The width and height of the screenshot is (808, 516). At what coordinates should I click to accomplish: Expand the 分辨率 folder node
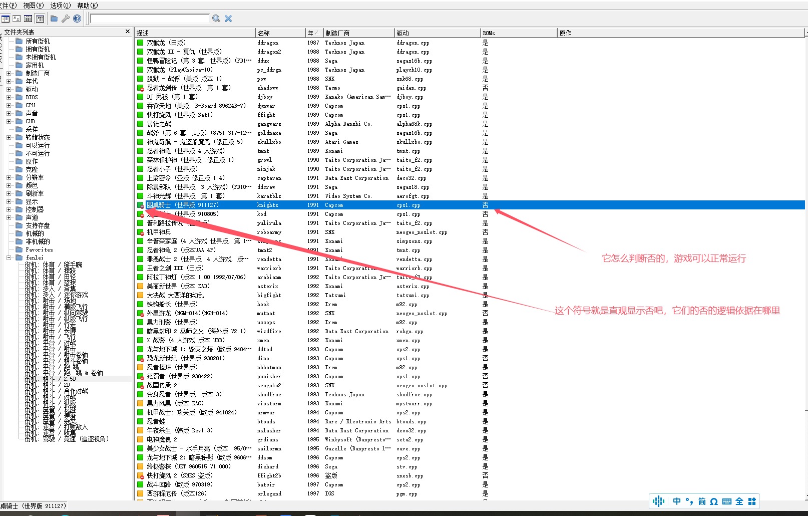click(x=9, y=177)
